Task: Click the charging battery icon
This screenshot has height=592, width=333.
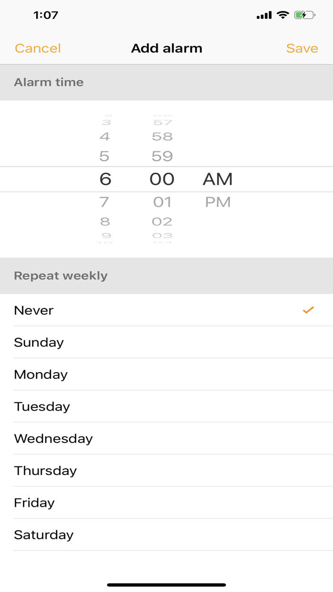Action: point(304,15)
